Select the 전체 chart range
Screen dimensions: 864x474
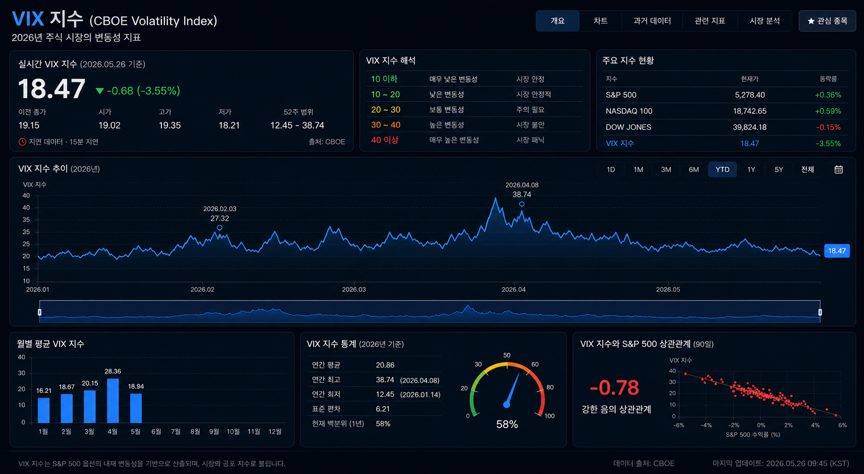[x=807, y=169]
